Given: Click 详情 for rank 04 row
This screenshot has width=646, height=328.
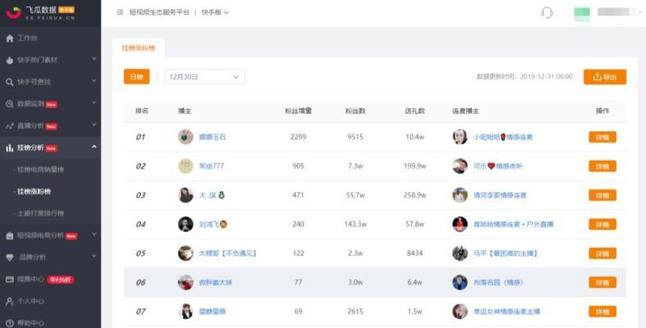Looking at the screenshot, I should 603,224.
